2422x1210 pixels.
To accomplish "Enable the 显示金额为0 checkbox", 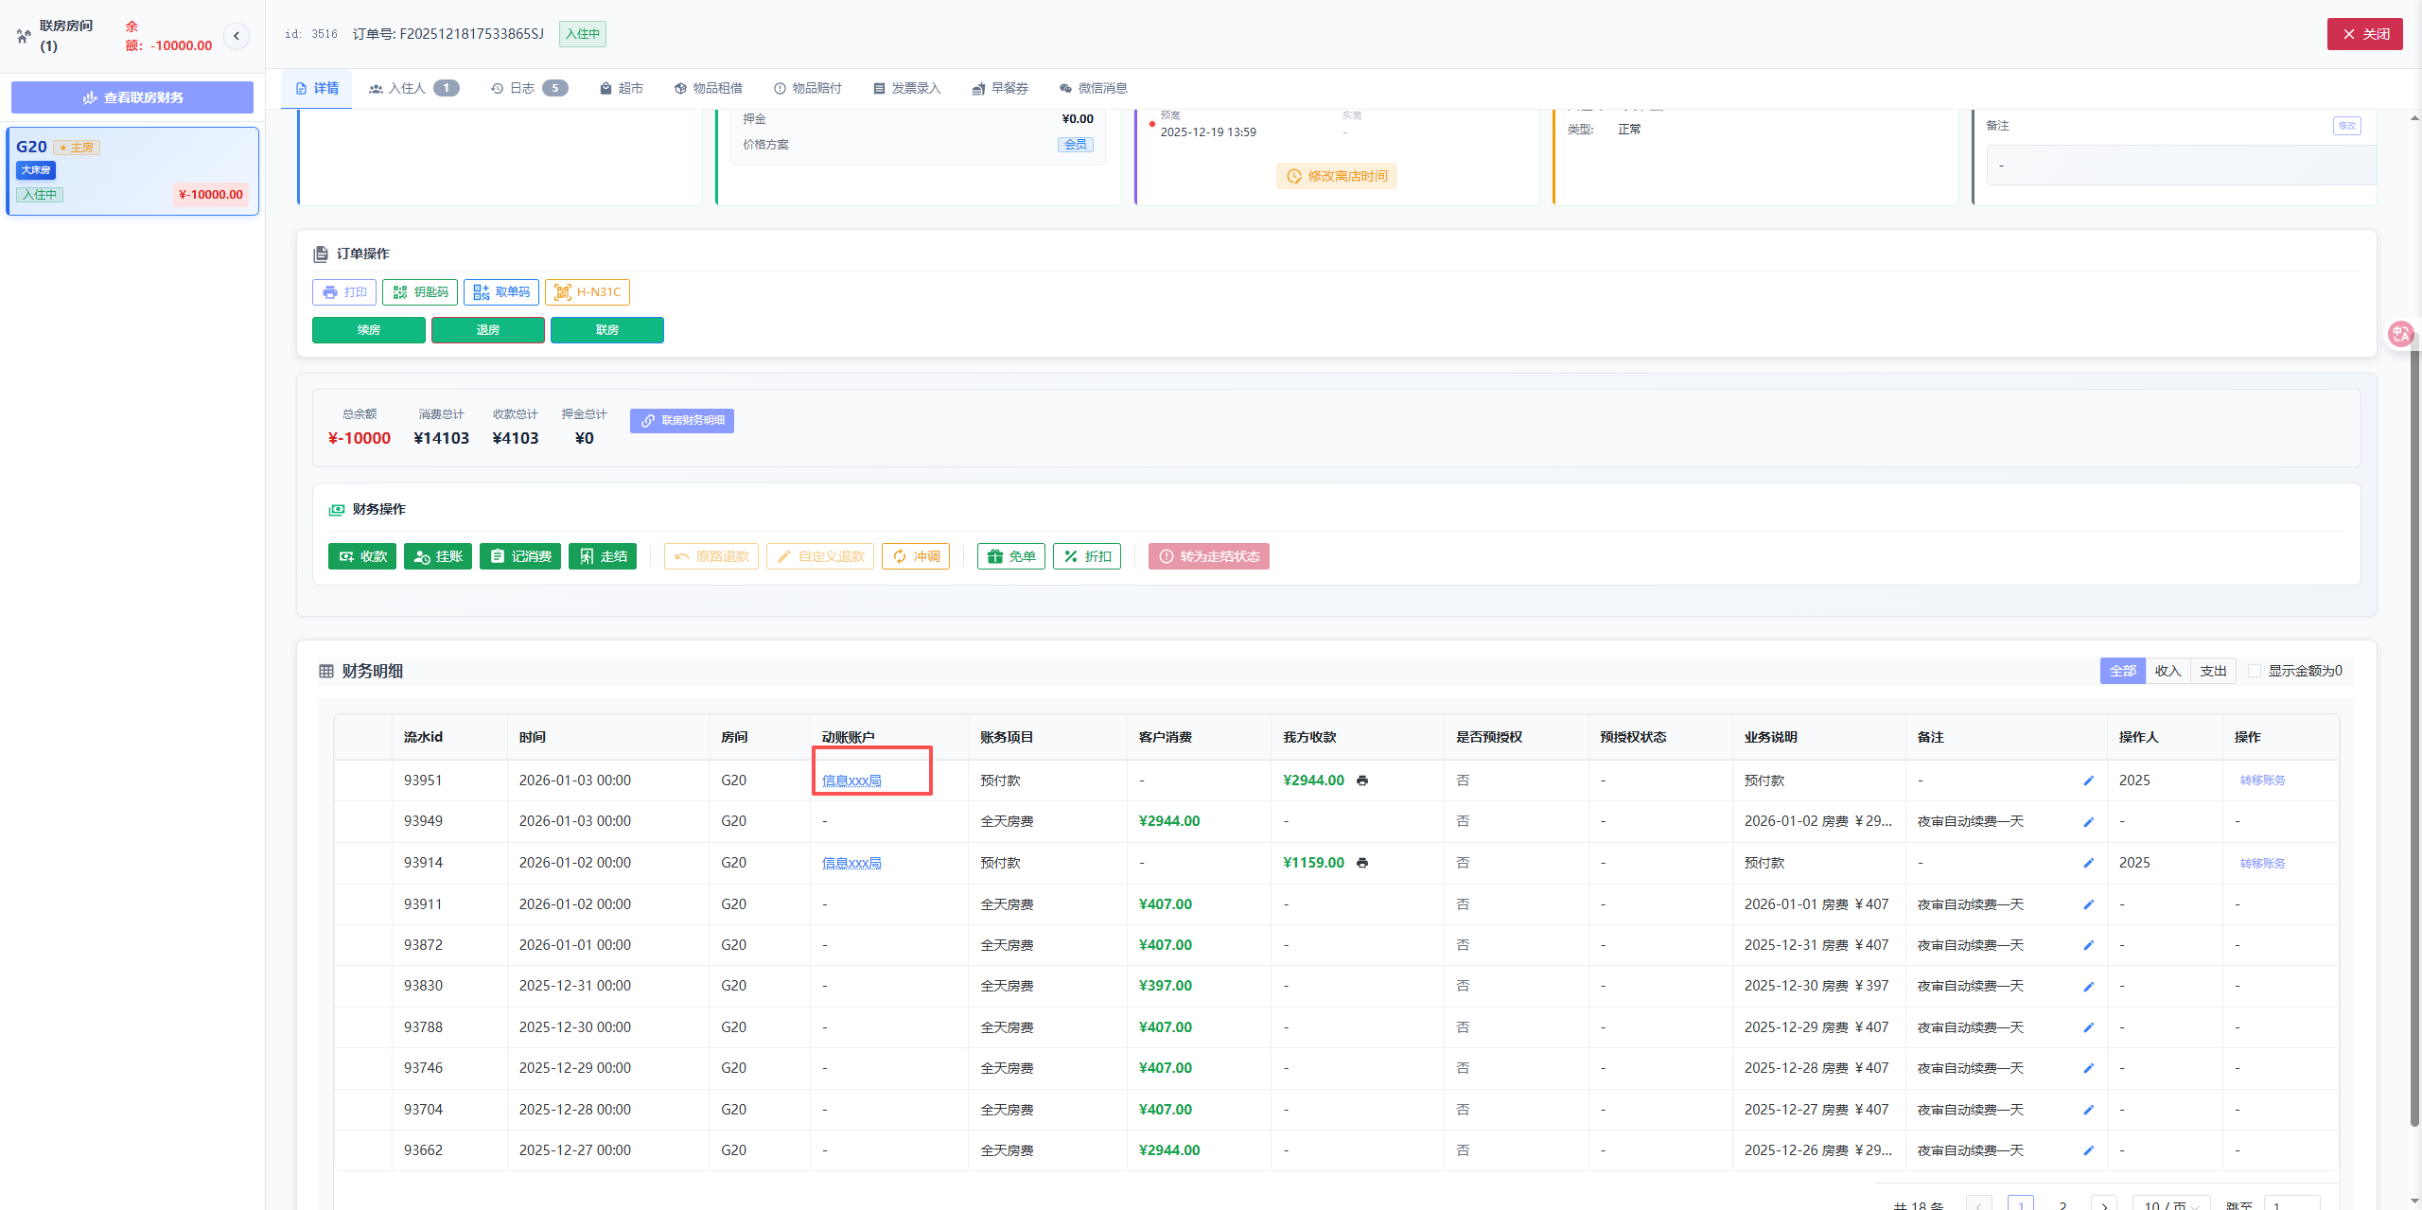I will tap(2255, 671).
